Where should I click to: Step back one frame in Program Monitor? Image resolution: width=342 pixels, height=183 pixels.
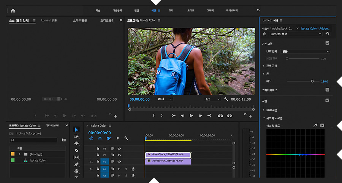coord(182,116)
